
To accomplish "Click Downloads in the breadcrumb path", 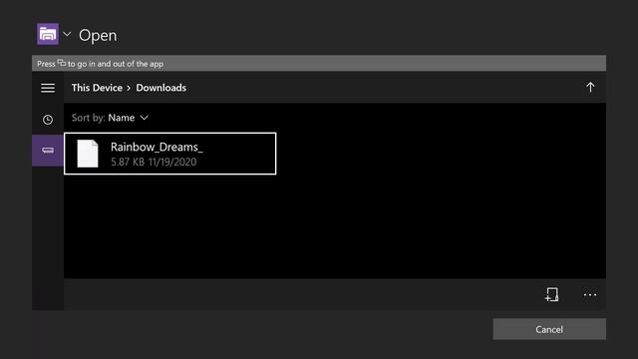I will 161,88.
